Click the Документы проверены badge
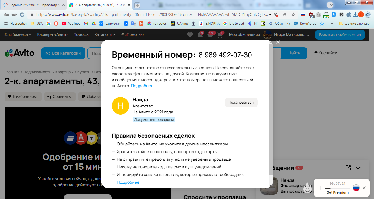The height and width of the screenshot is (199, 374). [154, 119]
